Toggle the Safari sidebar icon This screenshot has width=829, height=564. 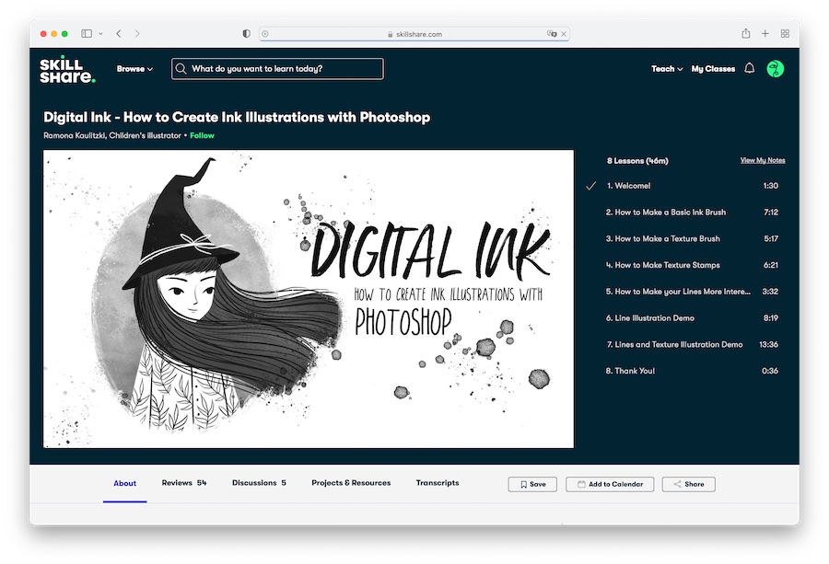pos(87,33)
